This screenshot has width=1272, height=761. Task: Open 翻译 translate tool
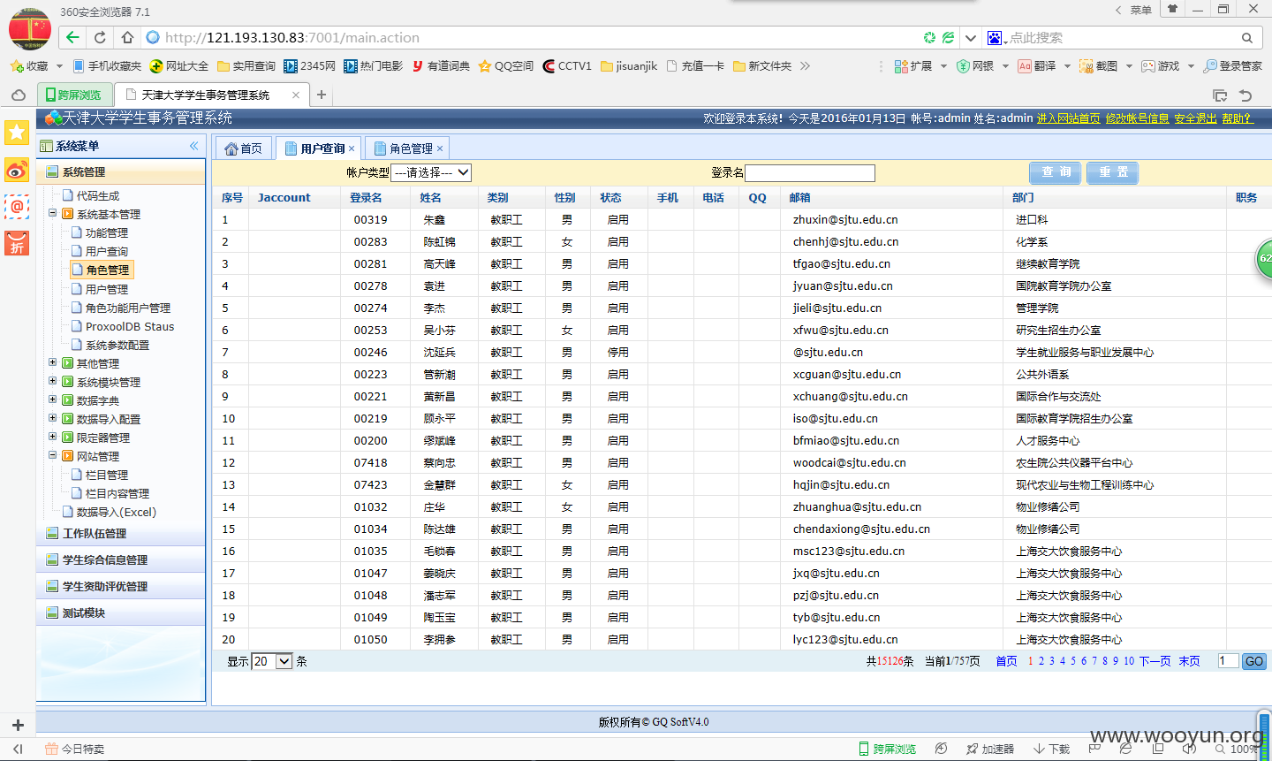click(x=1037, y=66)
